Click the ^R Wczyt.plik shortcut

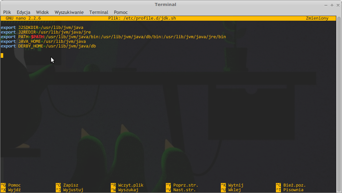tap(127, 185)
